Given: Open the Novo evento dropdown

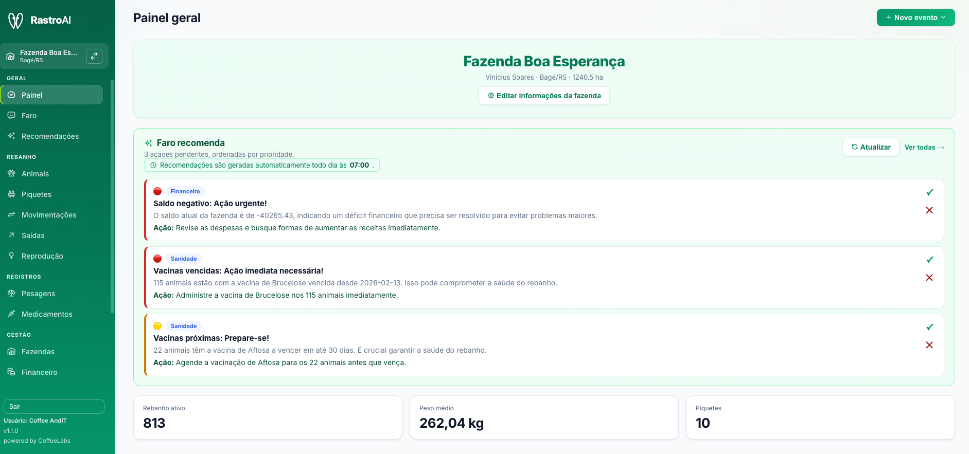Looking at the screenshot, I should 915,17.
